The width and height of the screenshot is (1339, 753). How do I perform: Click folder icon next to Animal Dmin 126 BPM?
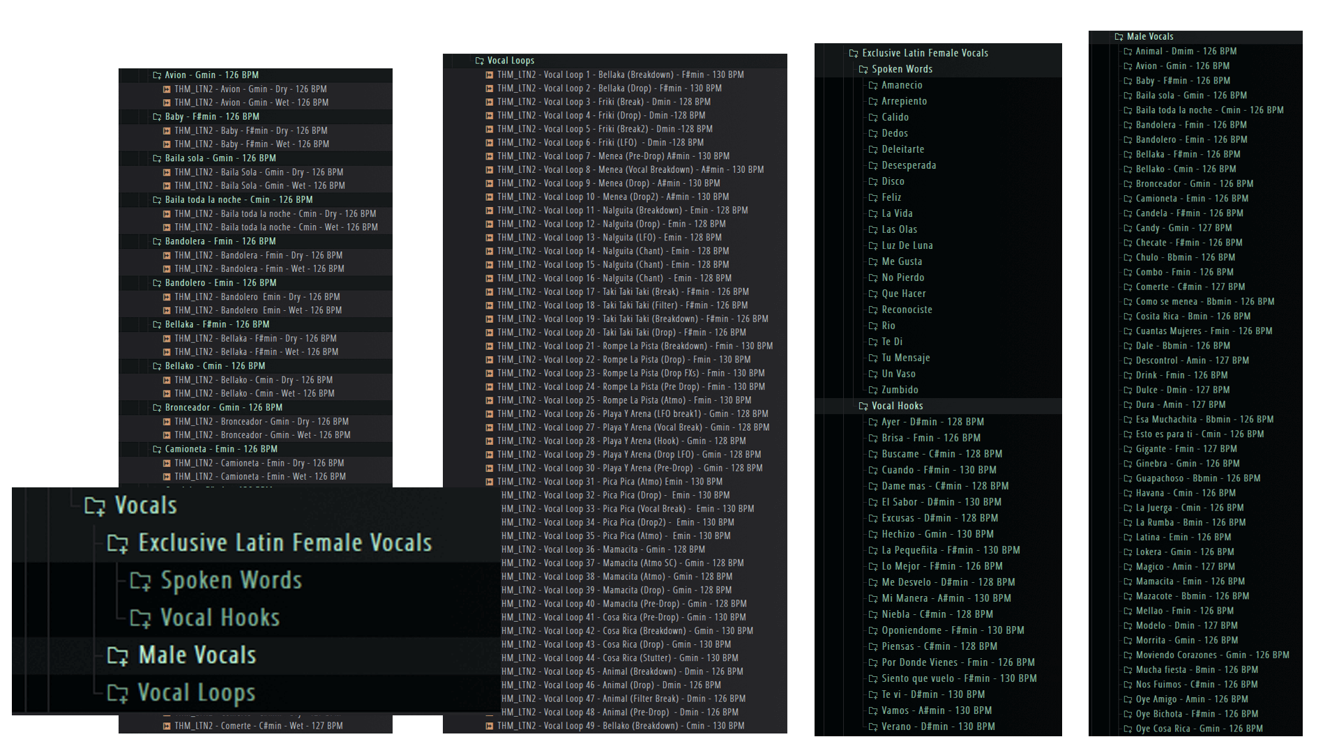[x=1127, y=51]
